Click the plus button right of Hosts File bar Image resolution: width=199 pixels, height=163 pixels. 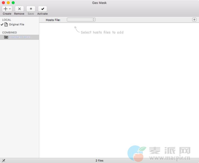click(194, 20)
